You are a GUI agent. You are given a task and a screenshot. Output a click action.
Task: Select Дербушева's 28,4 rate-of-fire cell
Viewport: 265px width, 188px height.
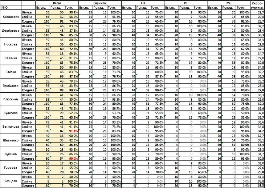(258, 31)
